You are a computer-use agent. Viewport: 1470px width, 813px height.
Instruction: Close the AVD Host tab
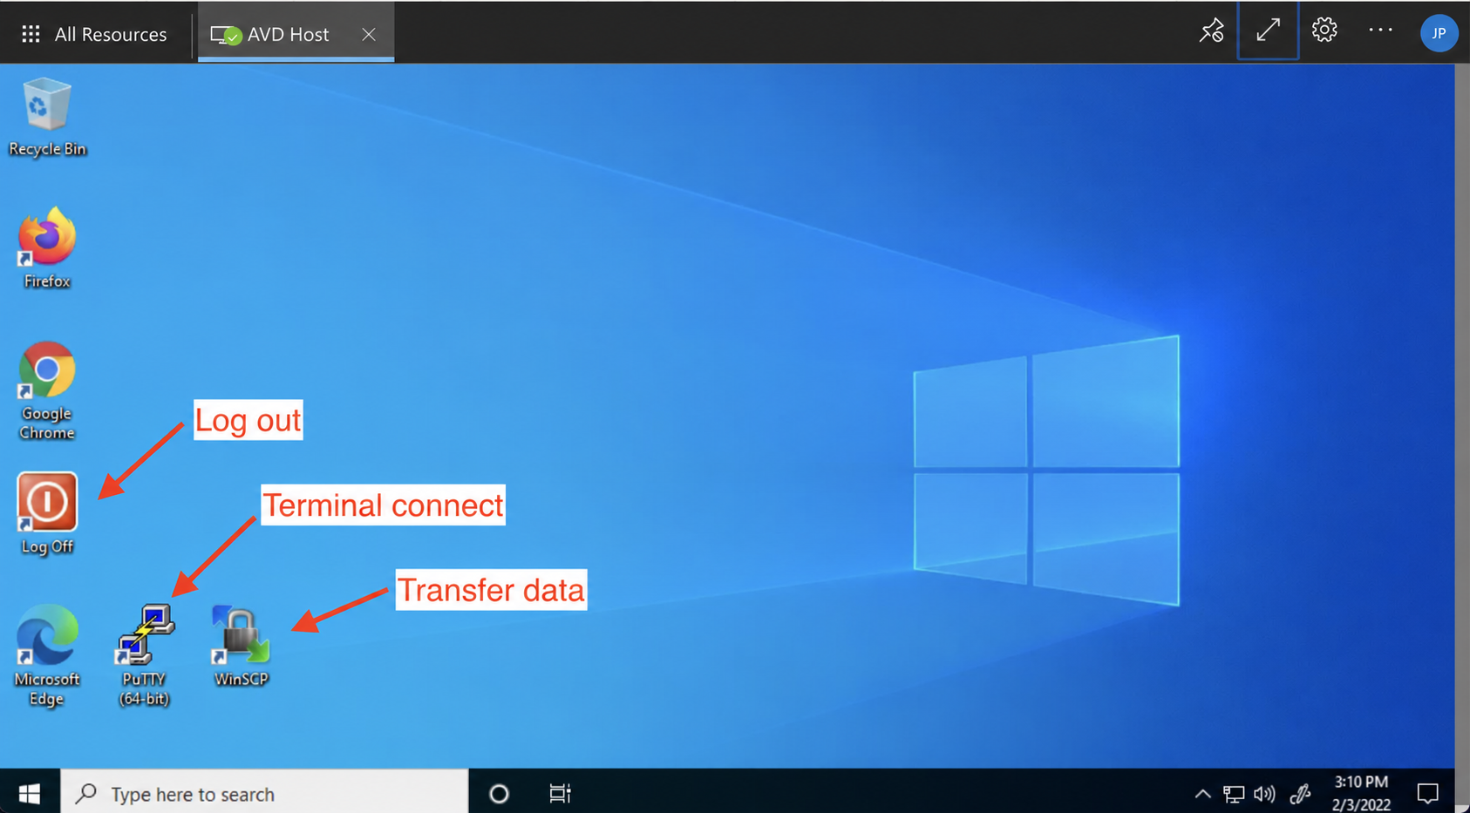coord(369,34)
